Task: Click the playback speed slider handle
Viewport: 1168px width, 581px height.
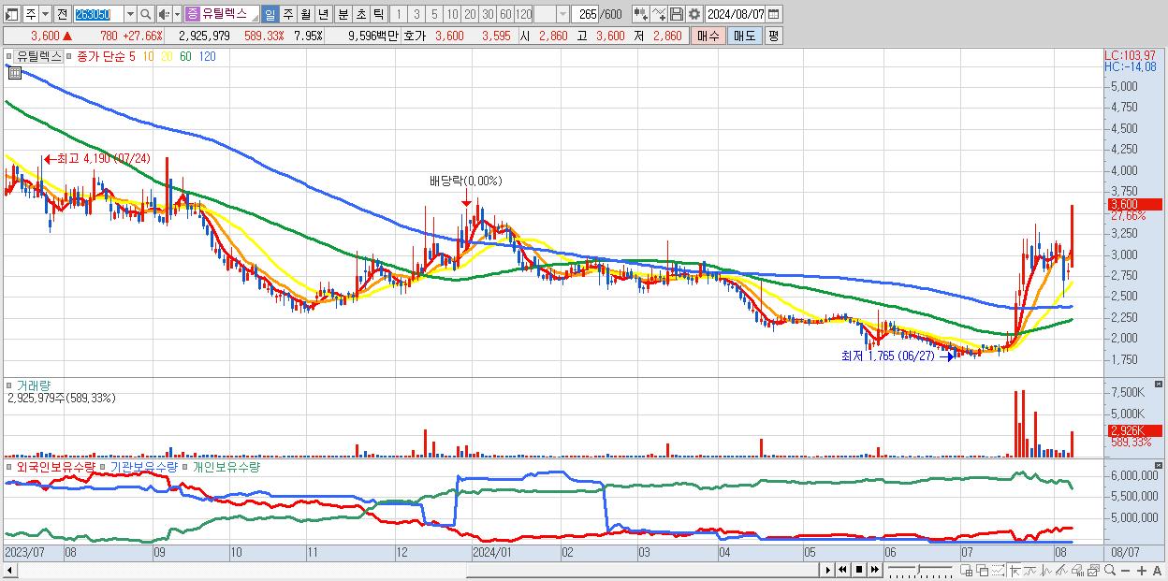Action: click(918, 570)
